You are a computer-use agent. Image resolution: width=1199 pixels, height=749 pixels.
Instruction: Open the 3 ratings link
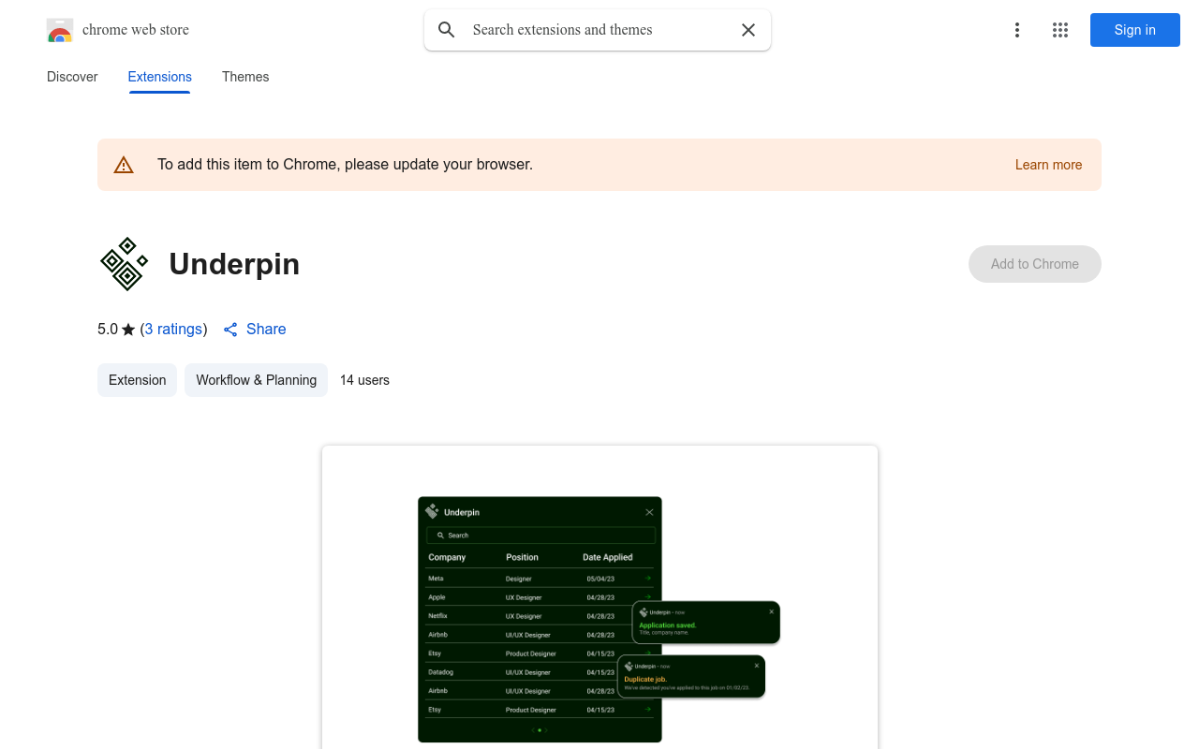pyautogui.click(x=173, y=330)
